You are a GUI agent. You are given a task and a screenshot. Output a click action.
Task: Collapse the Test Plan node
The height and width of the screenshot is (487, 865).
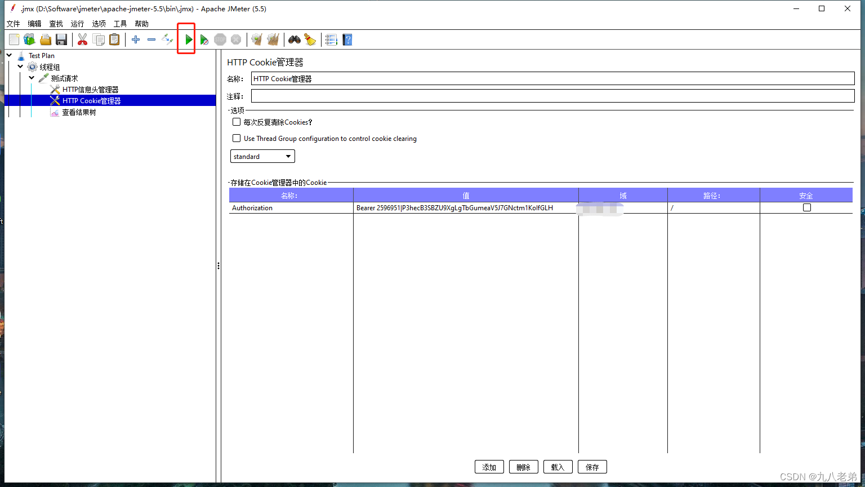[x=10, y=55]
